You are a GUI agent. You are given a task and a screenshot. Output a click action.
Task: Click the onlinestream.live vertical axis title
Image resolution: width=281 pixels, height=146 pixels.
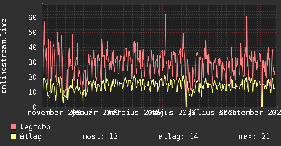[x=4, y=56]
